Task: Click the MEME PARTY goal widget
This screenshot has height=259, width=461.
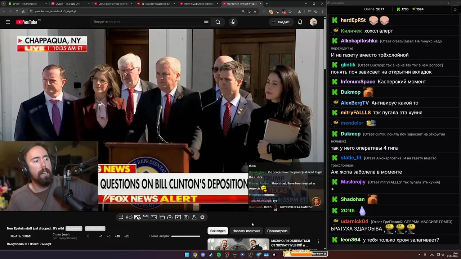Action: pos(305,254)
